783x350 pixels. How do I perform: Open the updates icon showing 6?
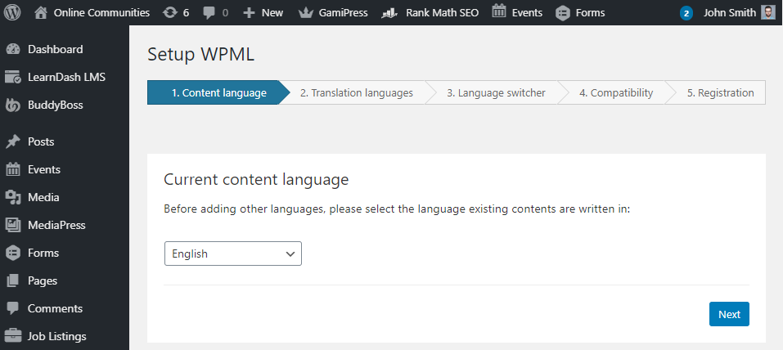coord(169,12)
